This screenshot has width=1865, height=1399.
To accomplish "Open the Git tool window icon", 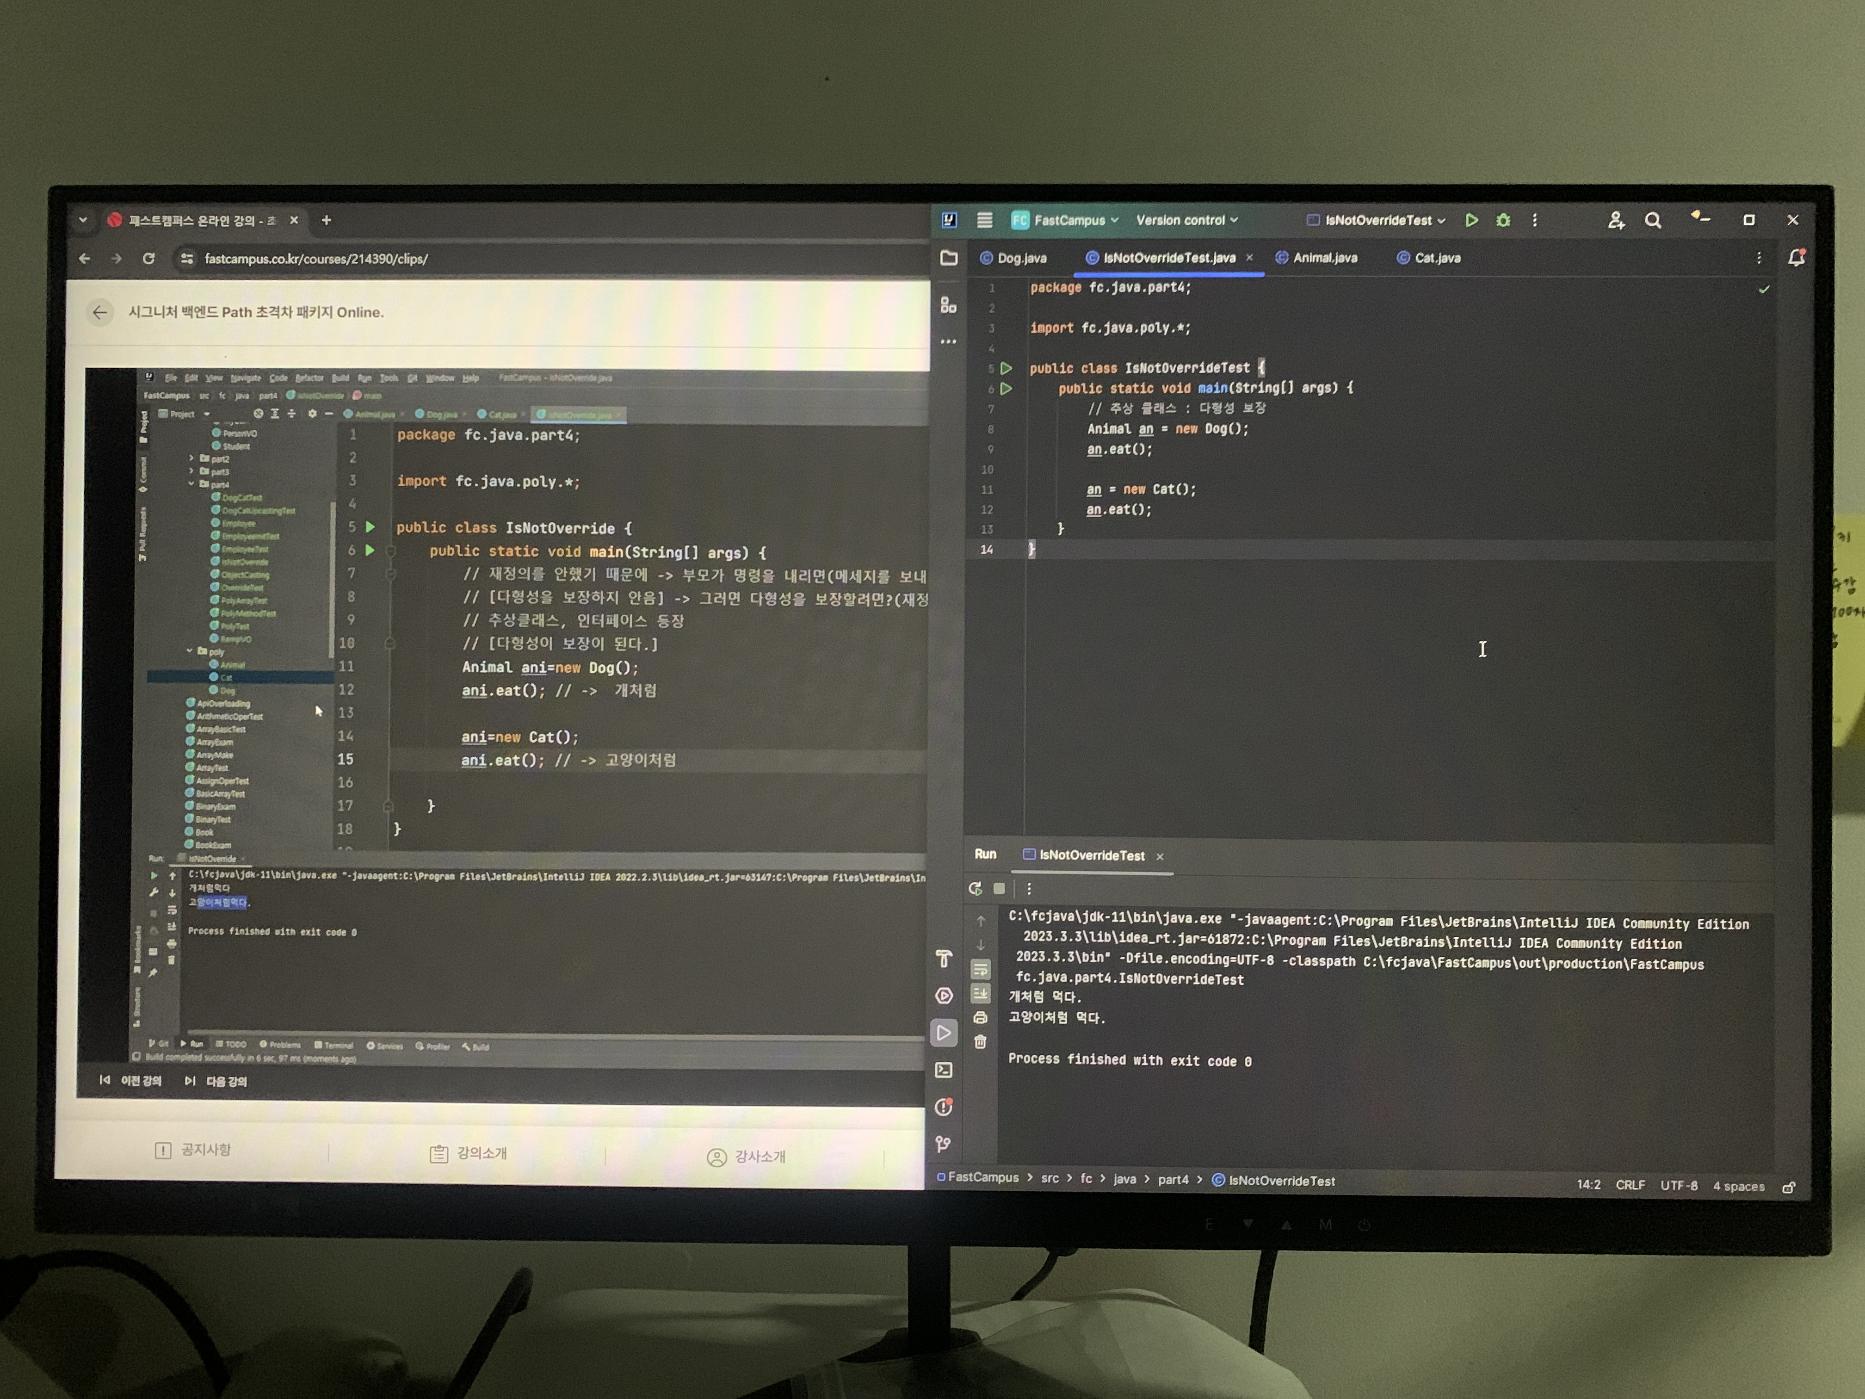I will pos(944,1145).
